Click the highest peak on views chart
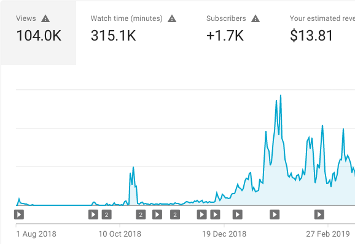Viewport: 355px width, 244px height. click(281, 95)
